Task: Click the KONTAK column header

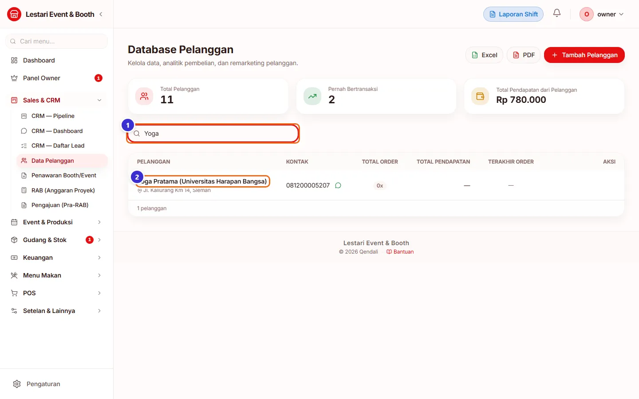Action: pos(297,162)
